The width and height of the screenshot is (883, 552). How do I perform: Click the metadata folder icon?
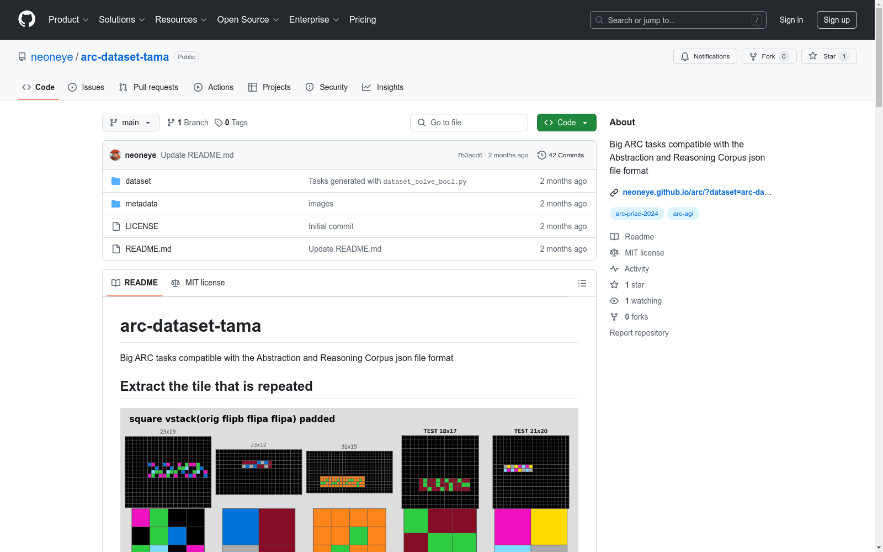(116, 204)
